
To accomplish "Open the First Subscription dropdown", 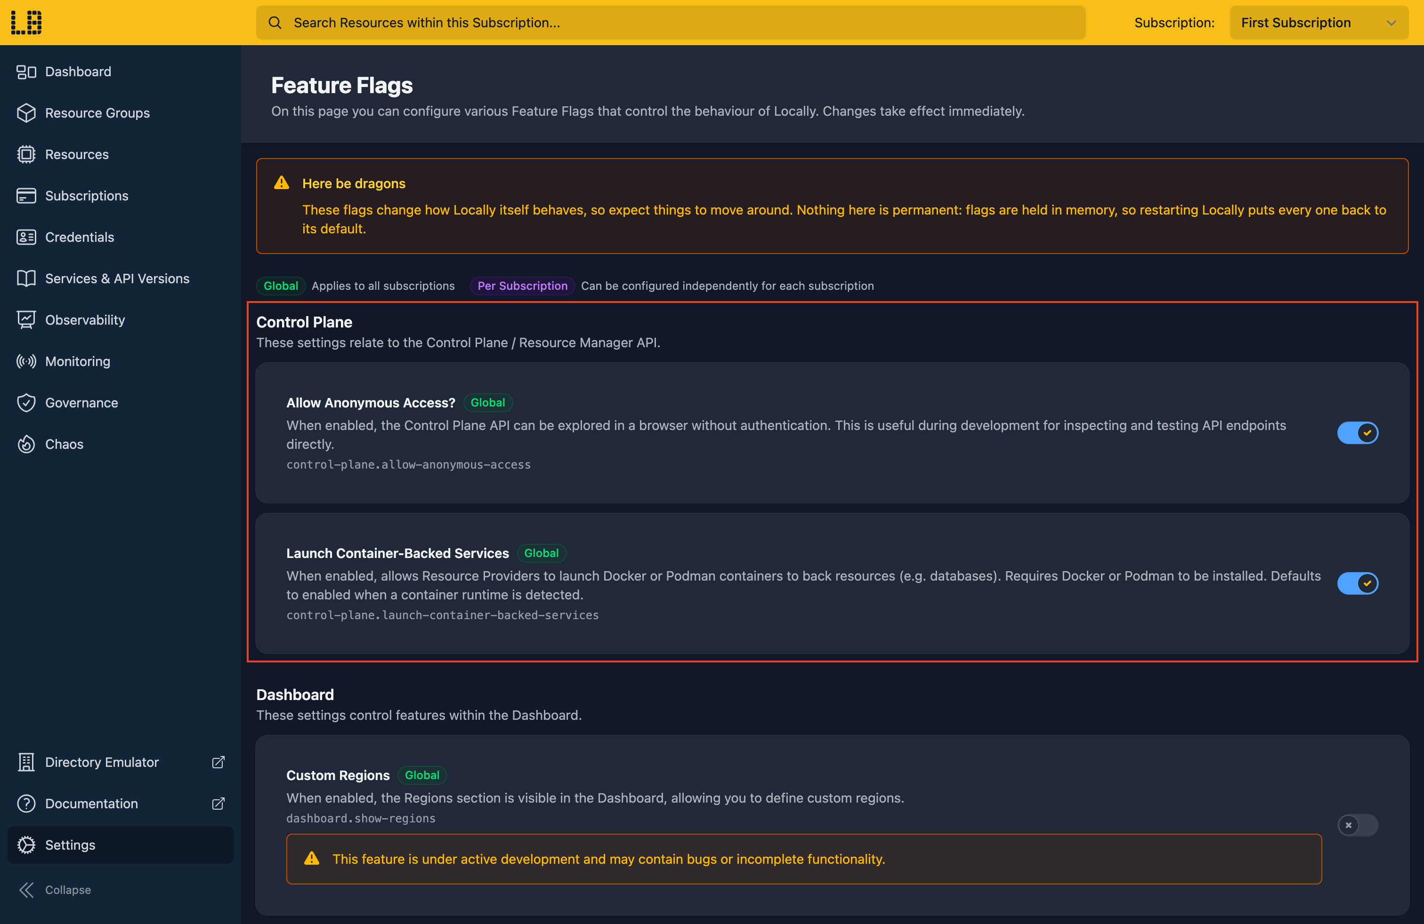I will [1319, 23].
